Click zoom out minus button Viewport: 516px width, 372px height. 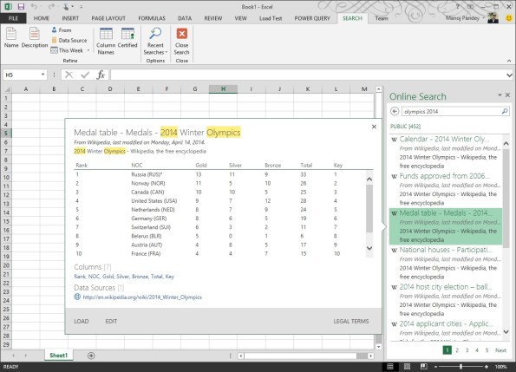[x=435, y=367]
